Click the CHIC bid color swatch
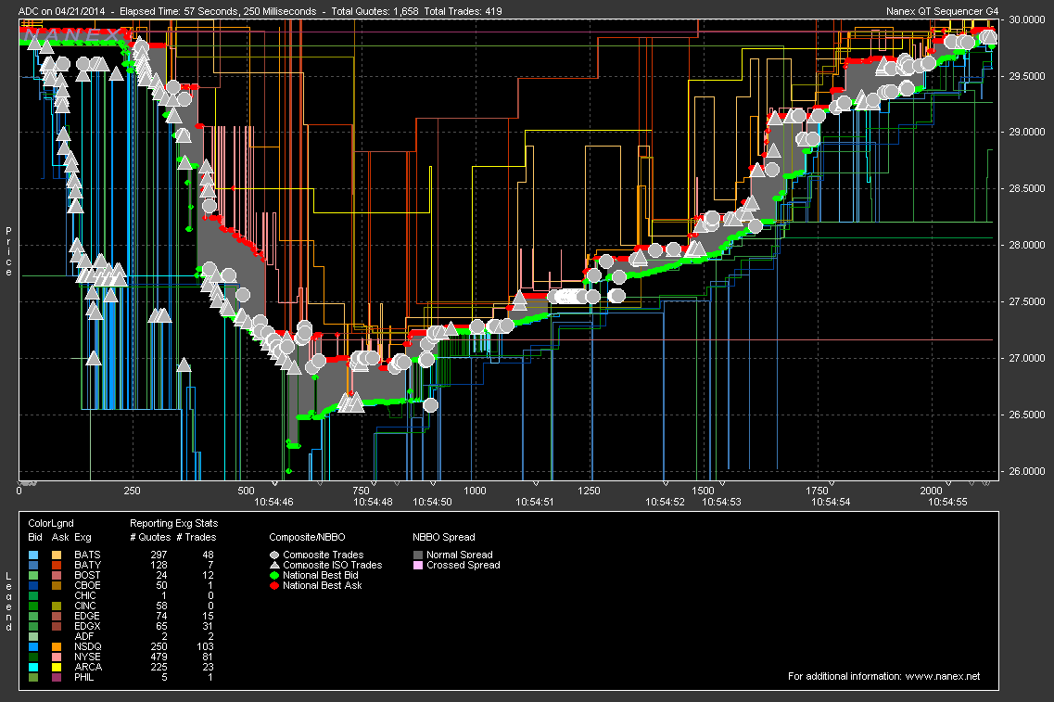This screenshot has width=1054, height=702. [x=33, y=595]
